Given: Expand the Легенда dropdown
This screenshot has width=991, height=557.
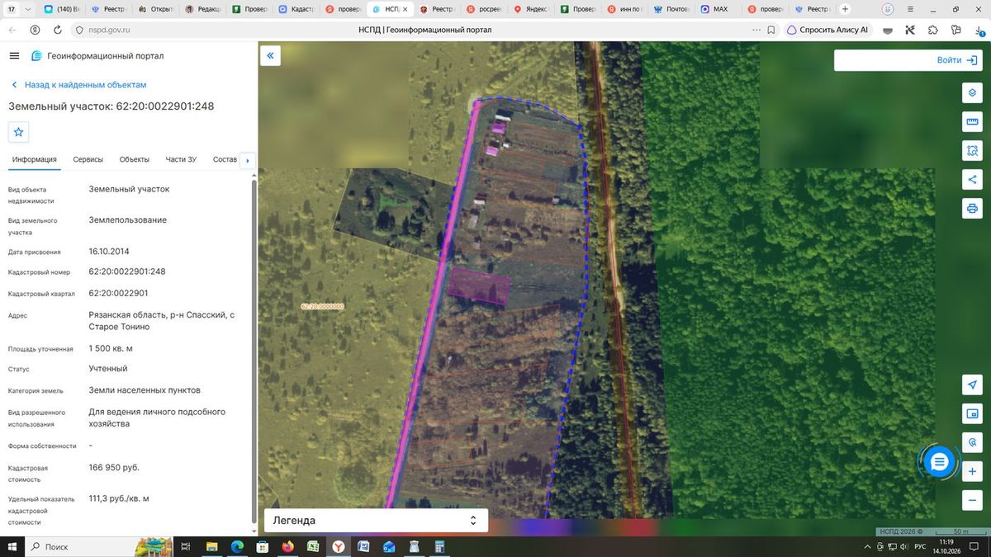Looking at the screenshot, I should pos(376,521).
